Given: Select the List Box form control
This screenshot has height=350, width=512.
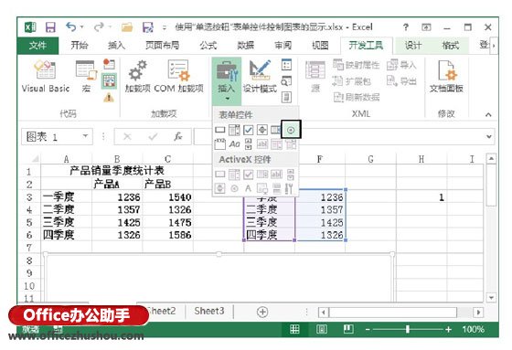Looking at the screenshot, I should pyautogui.click(x=276, y=130).
